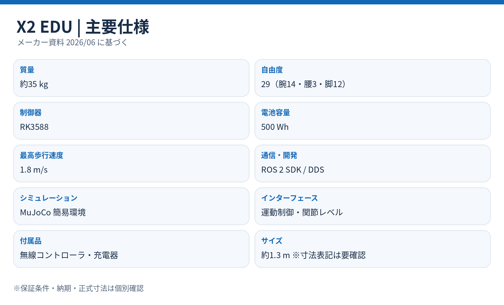
Task: Select the 通信・開発 label
Action: click(279, 155)
